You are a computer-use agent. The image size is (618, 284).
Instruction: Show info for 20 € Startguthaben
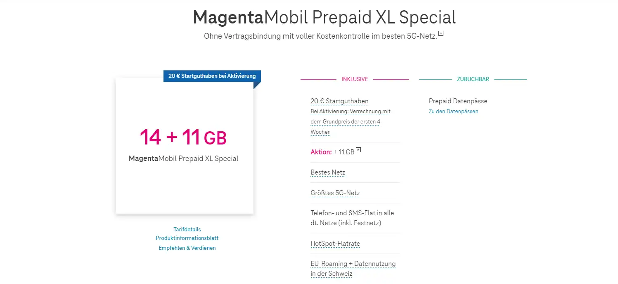(339, 101)
